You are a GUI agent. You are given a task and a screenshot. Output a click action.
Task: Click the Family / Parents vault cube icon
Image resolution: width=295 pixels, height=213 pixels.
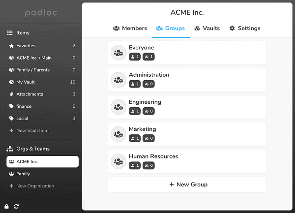(11, 70)
